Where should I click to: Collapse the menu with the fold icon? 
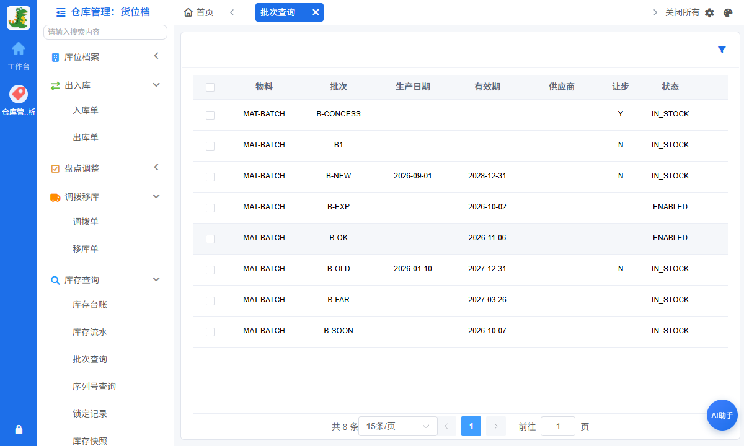pos(61,12)
